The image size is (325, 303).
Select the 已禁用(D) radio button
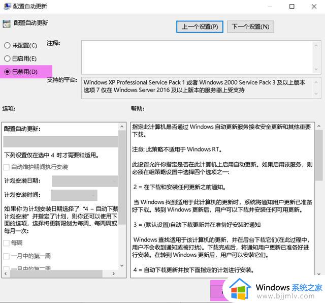[x=7, y=72]
